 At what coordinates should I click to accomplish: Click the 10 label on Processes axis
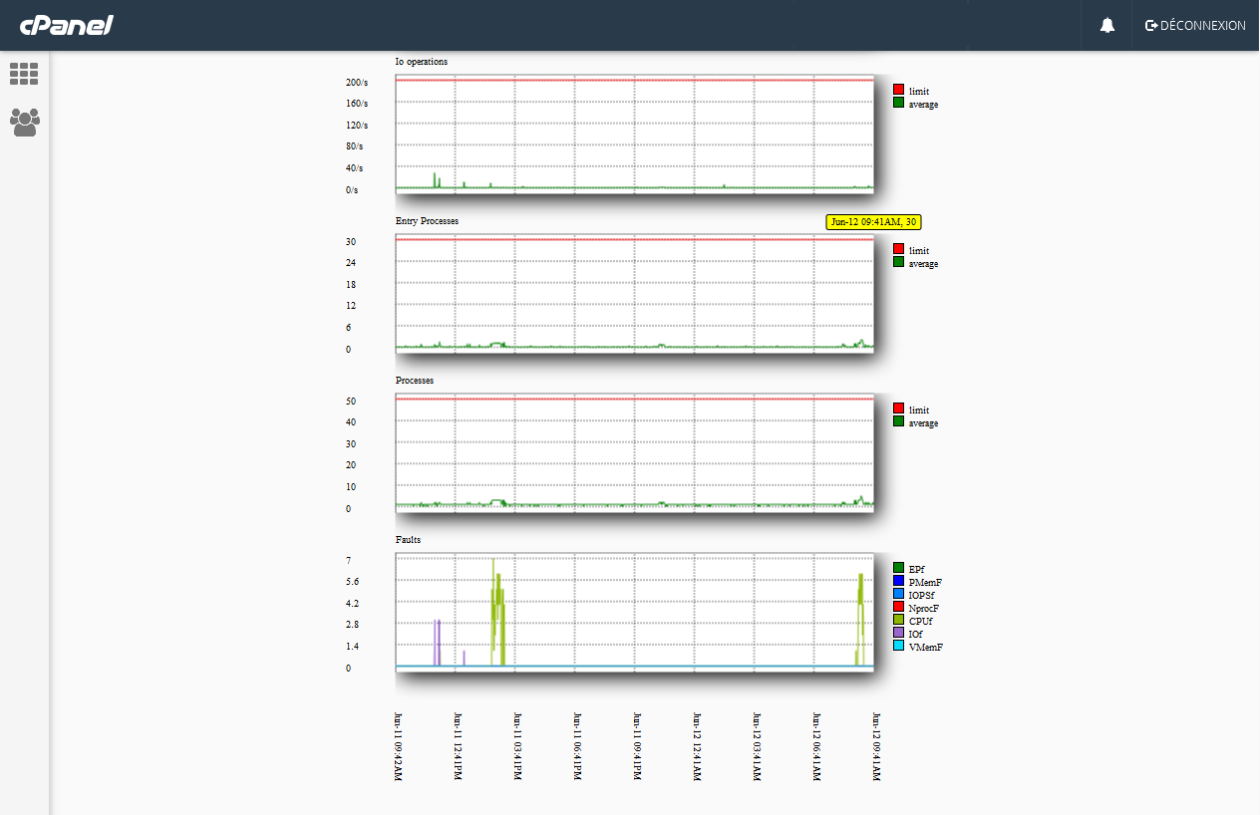[x=351, y=487]
